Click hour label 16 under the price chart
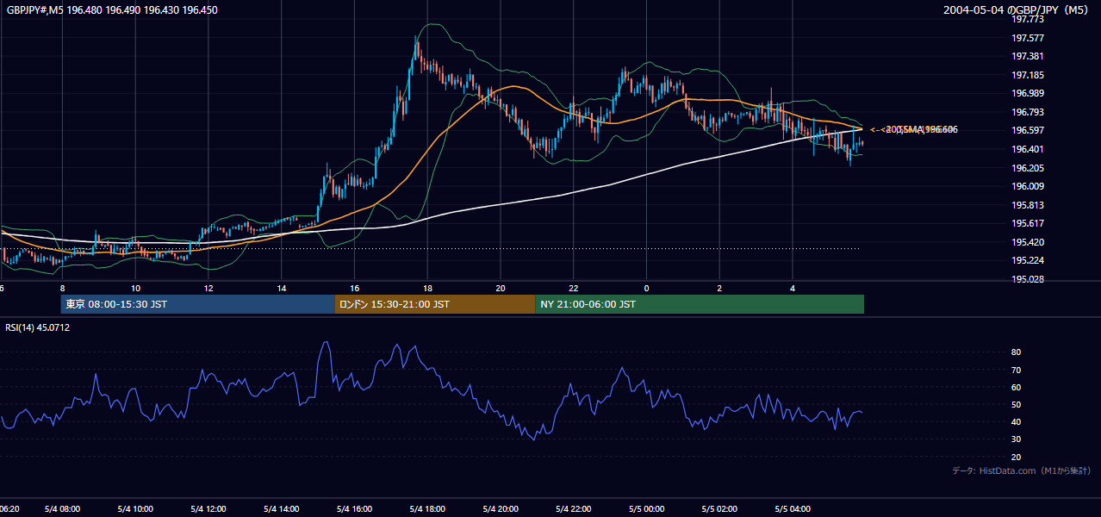The image size is (1101, 517). pos(355,288)
